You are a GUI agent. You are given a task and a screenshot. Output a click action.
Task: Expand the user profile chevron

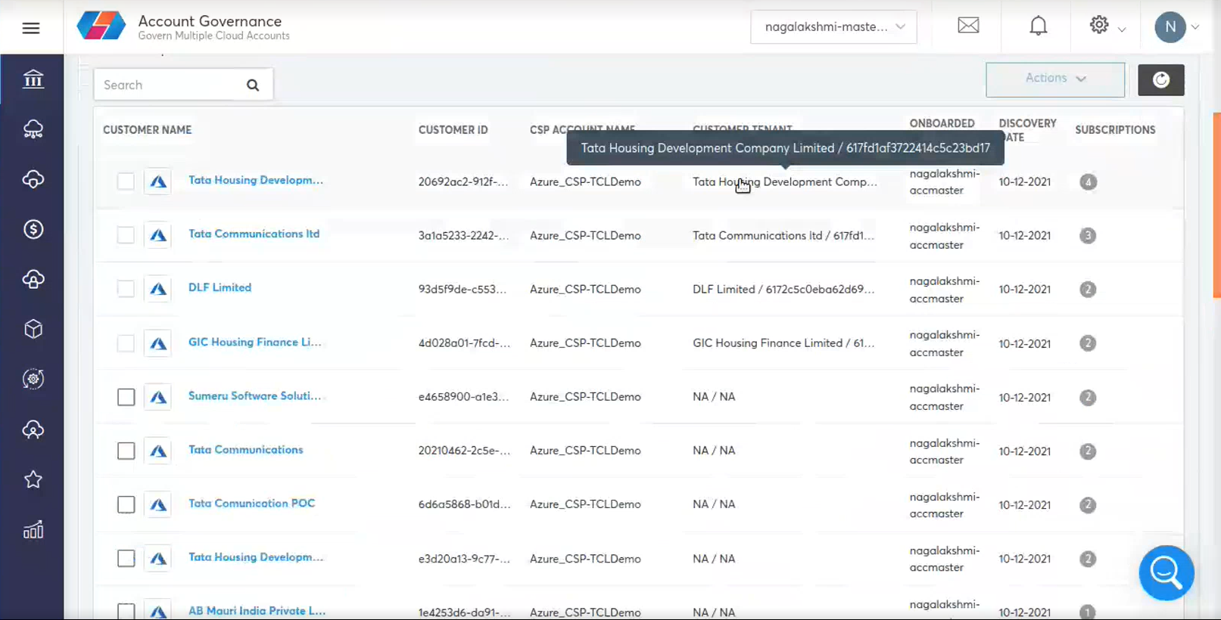1195,27
